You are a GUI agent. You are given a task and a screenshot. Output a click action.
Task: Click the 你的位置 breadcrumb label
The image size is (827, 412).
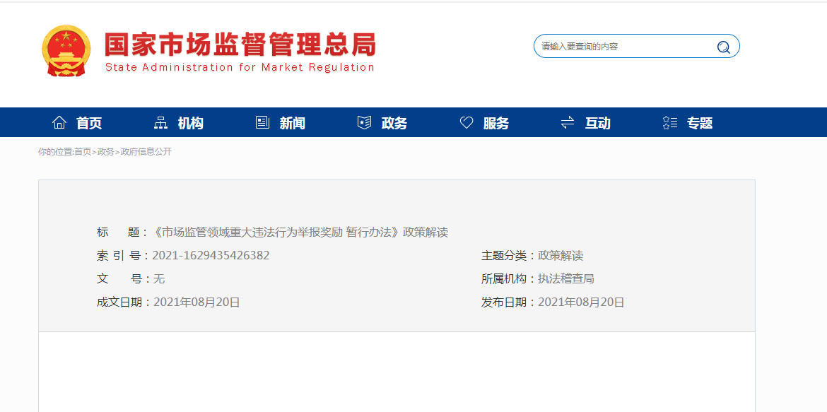click(55, 152)
